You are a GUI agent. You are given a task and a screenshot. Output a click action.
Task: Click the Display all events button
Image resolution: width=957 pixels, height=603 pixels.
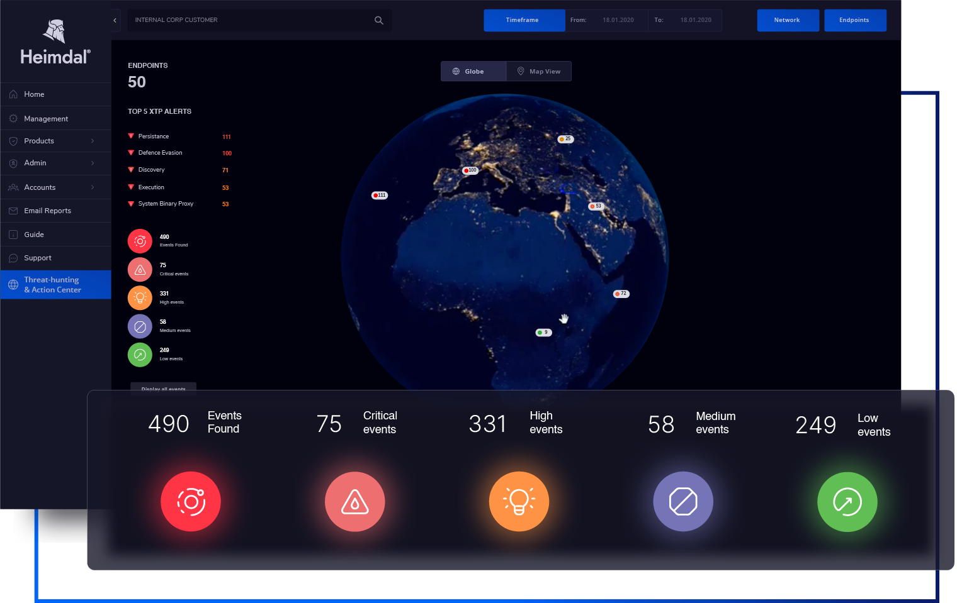coord(163,389)
